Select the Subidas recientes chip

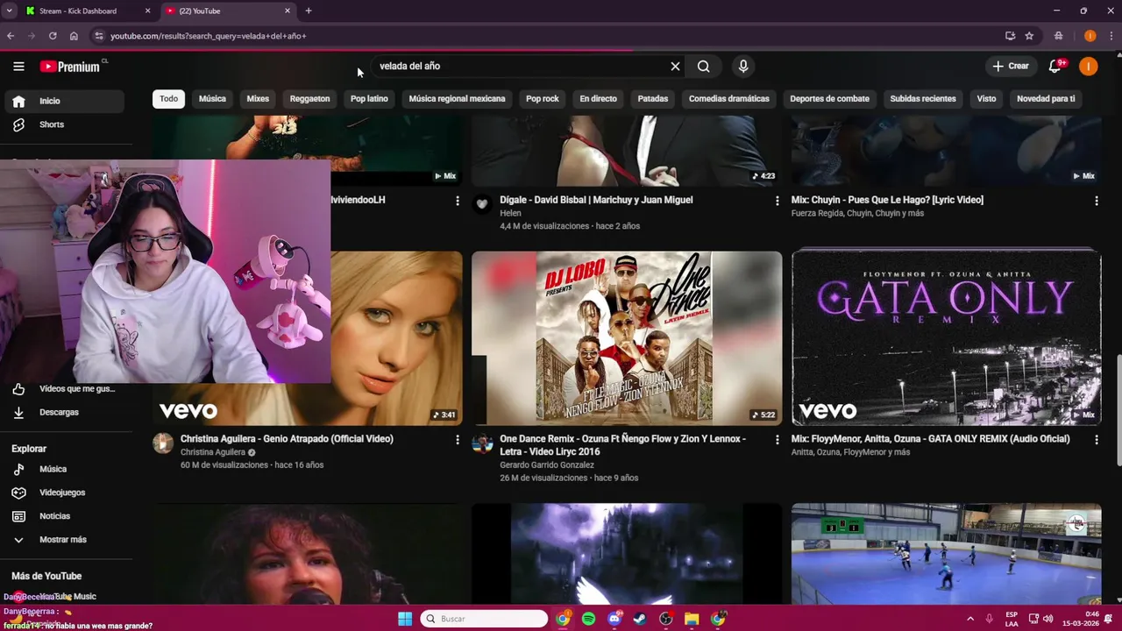click(x=923, y=98)
